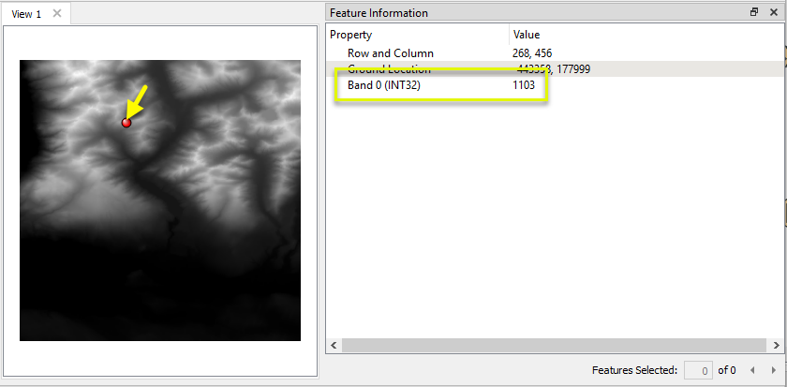The height and width of the screenshot is (387, 787).
Task: Click right arrow of horizontal scrollbar
Action: tap(776, 346)
